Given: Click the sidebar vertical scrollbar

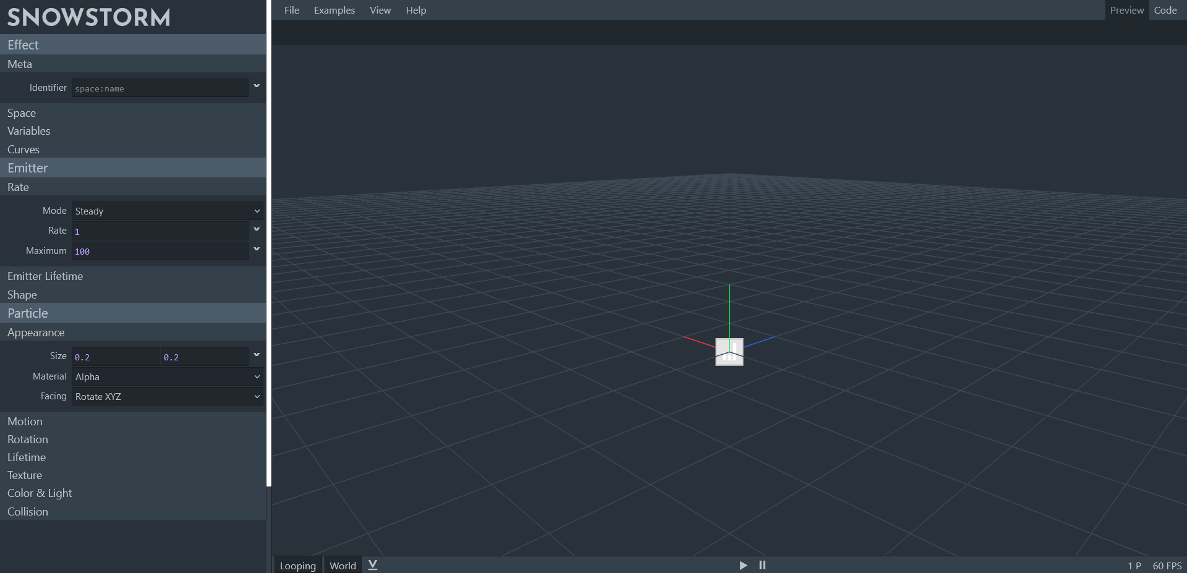Looking at the screenshot, I should click(x=269, y=243).
